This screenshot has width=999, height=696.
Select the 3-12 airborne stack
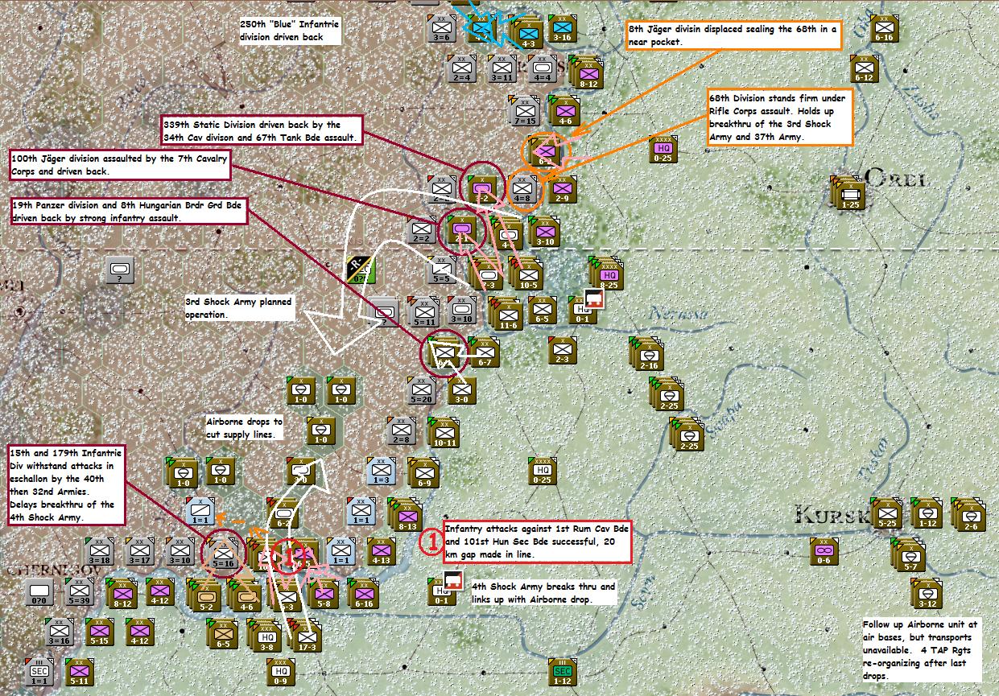[927, 593]
